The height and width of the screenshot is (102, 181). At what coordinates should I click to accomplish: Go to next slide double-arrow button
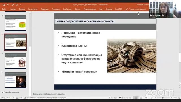tap(180, 88)
